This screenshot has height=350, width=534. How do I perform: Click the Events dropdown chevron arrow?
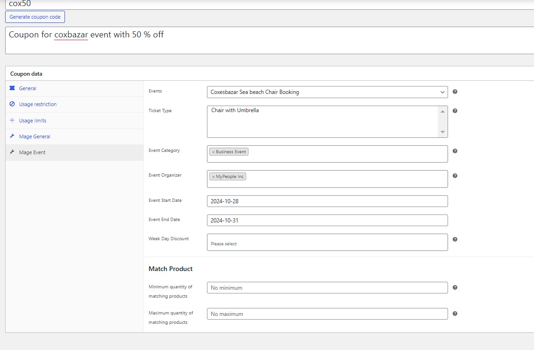coord(442,92)
